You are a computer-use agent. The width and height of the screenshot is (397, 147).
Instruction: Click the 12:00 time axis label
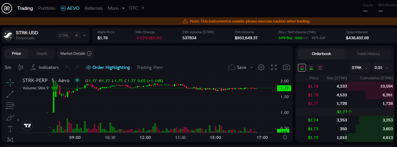point(145,137)
